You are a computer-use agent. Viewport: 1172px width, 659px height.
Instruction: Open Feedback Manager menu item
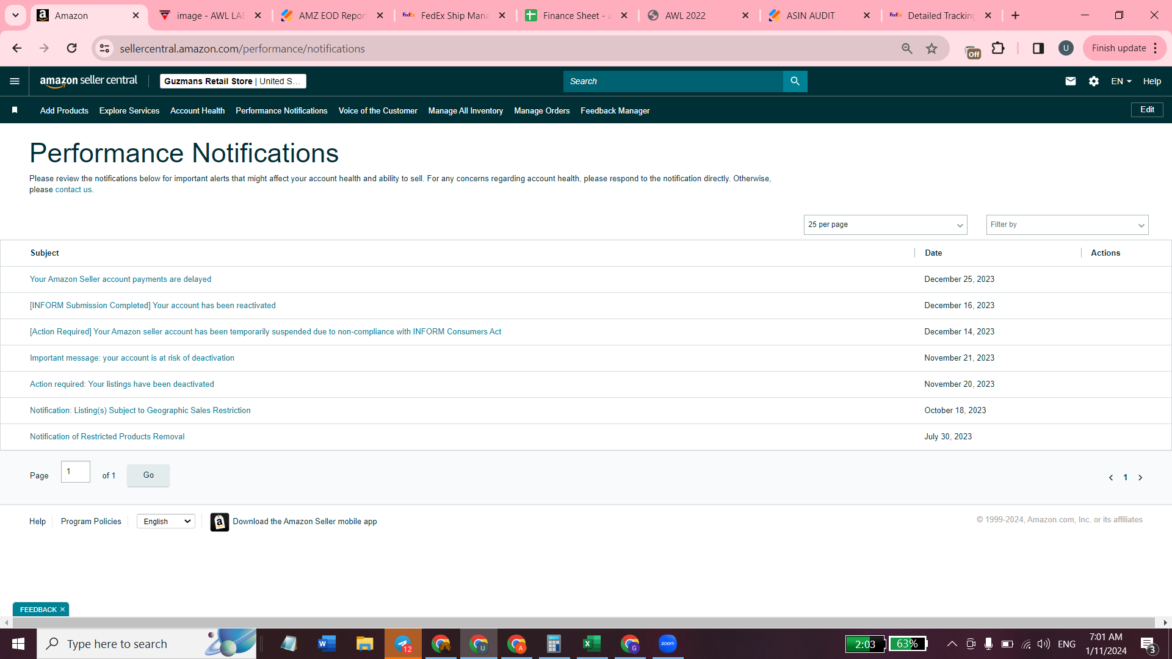coord(615,110)
